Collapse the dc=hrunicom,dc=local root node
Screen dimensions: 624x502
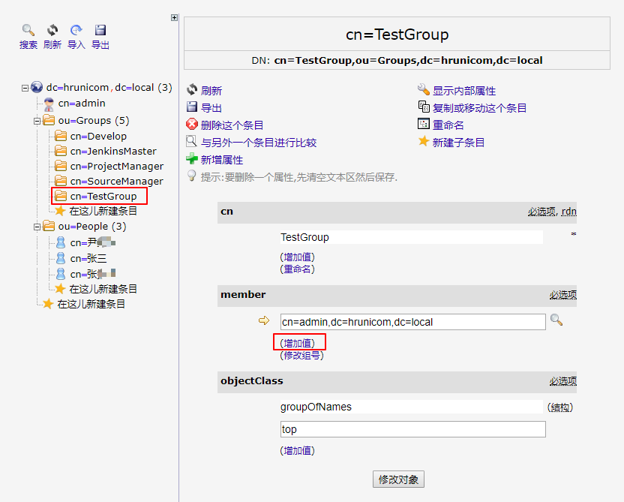pyautogui.click(x=25, y=88)
